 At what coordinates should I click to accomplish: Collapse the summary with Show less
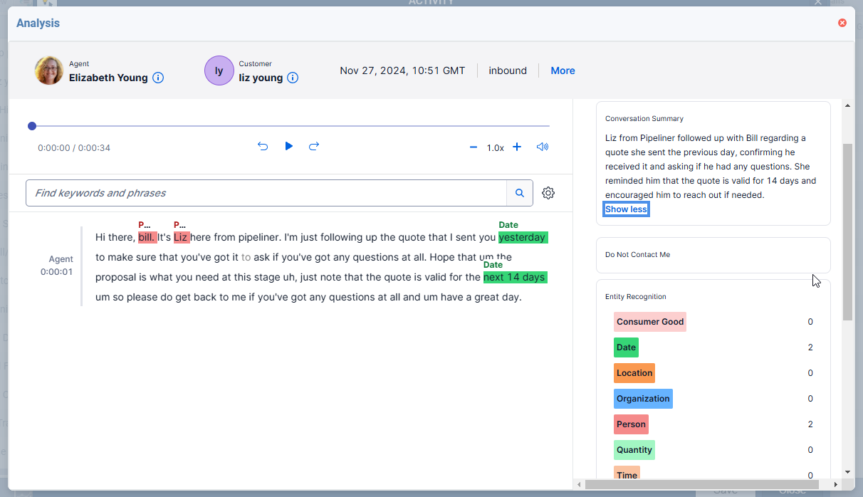626,209
